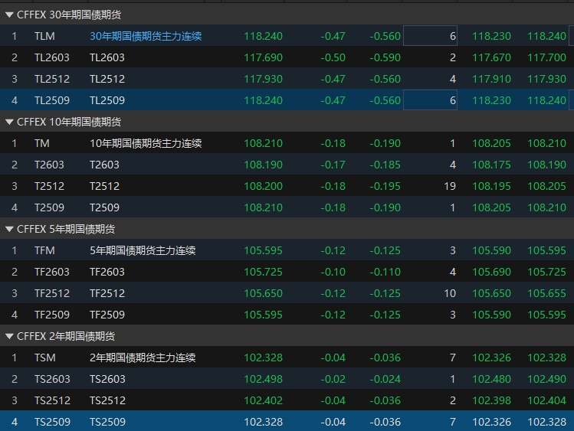
Task: Click the -0.50 change percent of TL2603
Action: click(333, 57)
